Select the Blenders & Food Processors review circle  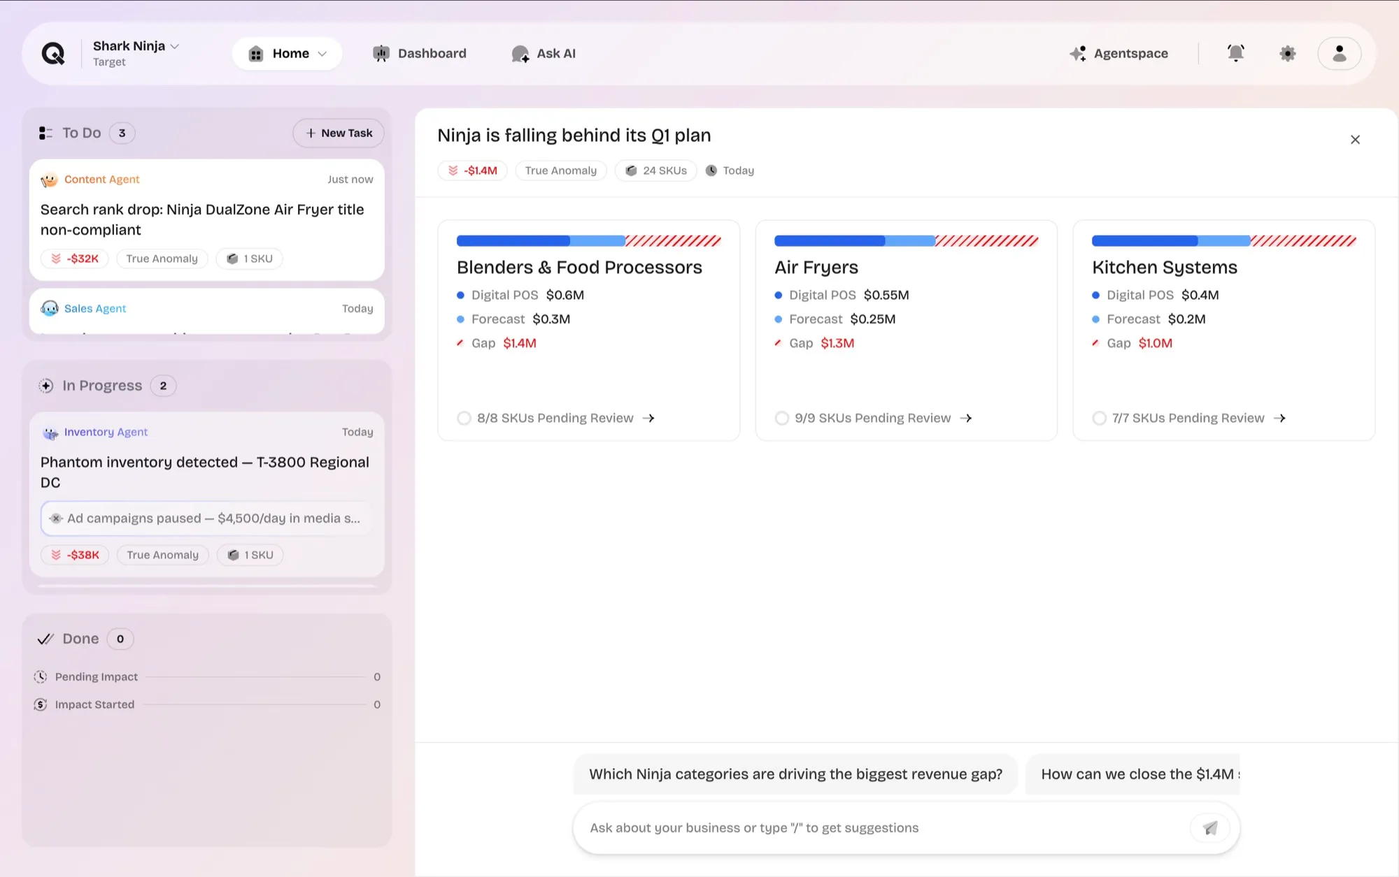(x=464, y=418)
